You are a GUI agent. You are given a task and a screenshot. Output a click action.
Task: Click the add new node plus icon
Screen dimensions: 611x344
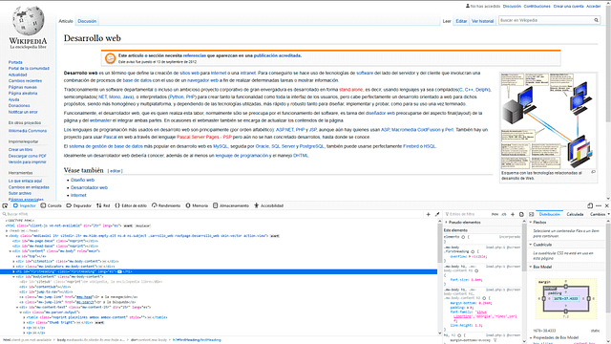429,214
